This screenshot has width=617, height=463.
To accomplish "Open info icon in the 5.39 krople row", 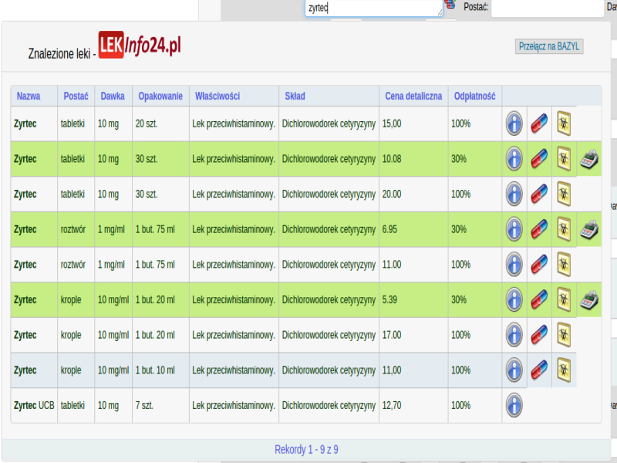I will tap(514, 299).
